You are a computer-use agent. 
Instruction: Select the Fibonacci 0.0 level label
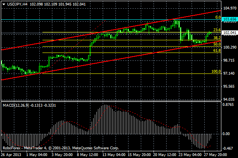218,17
